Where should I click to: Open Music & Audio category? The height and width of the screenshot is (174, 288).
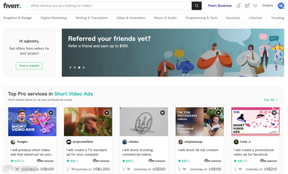165,18
